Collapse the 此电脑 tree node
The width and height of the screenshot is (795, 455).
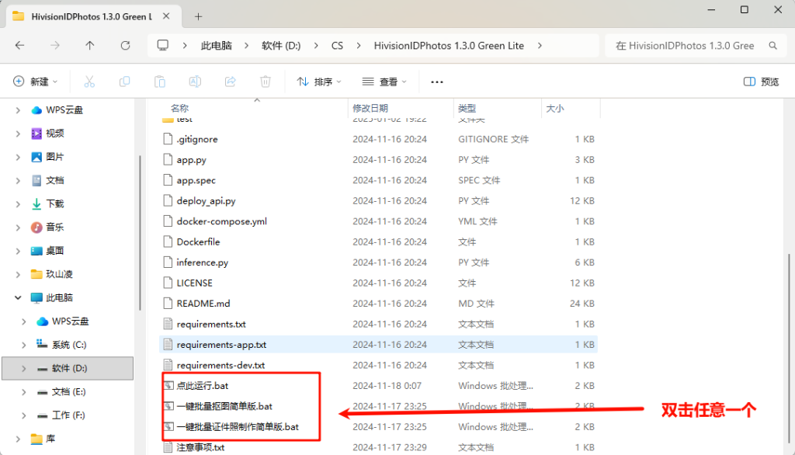[18, 297]
